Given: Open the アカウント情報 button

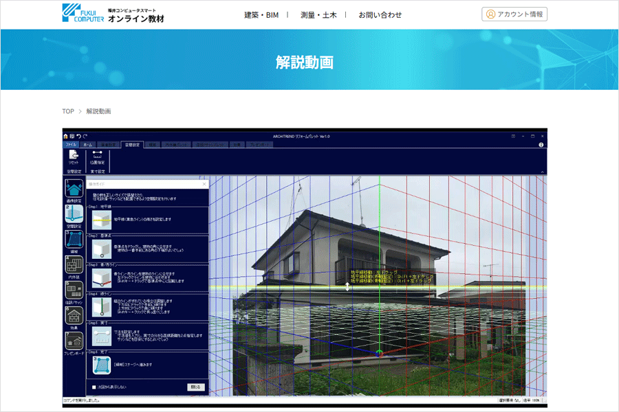Looking at the screenshot, I should point(515,14).
